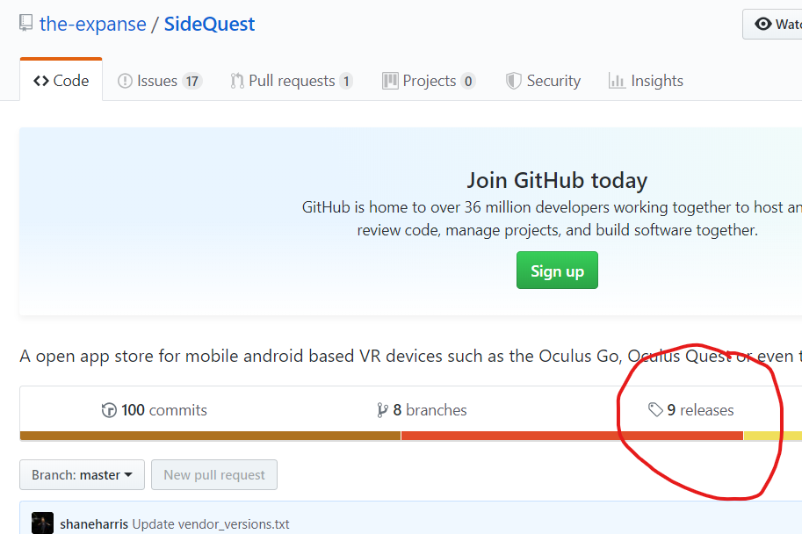Click the branches fork icon
Viewport: 802px width, 534px height.
click(x=383, y=409)
